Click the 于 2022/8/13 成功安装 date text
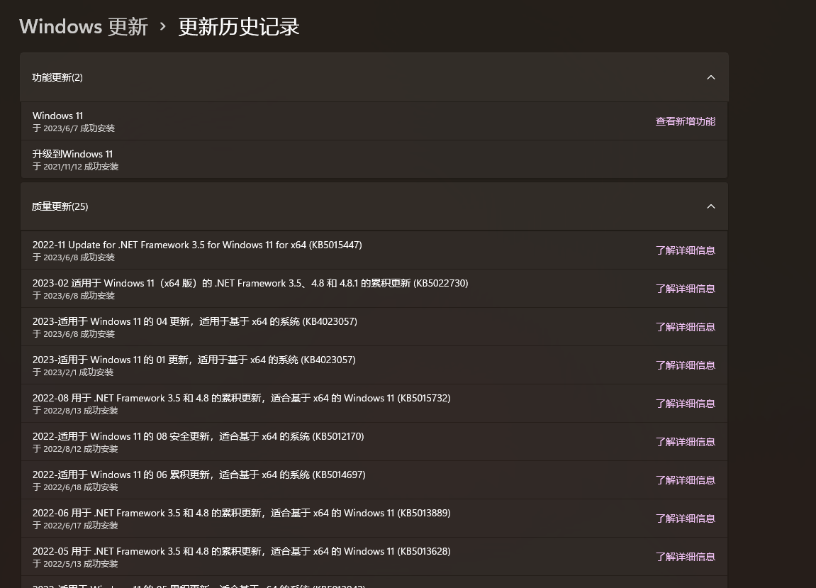This screenshot has height=588, width=816. tap(75, 411)
